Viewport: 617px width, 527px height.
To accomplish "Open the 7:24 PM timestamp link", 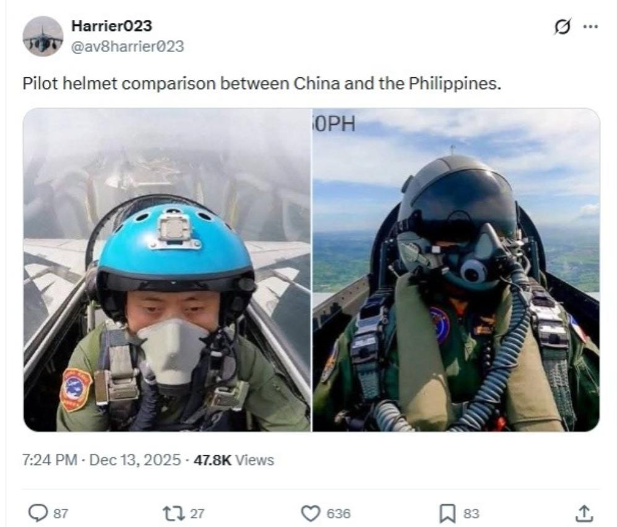I will pos(50,460).
